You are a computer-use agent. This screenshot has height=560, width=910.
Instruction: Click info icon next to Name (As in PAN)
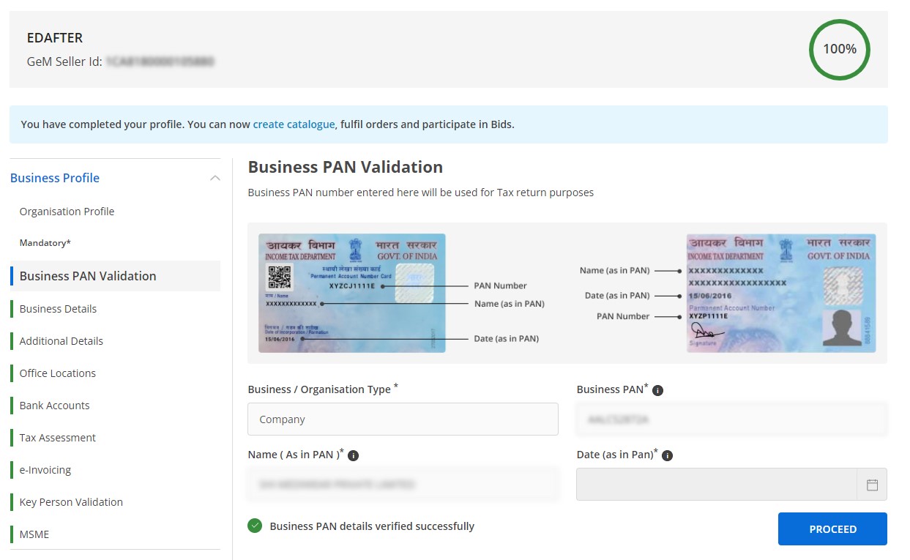pos(353,455)
